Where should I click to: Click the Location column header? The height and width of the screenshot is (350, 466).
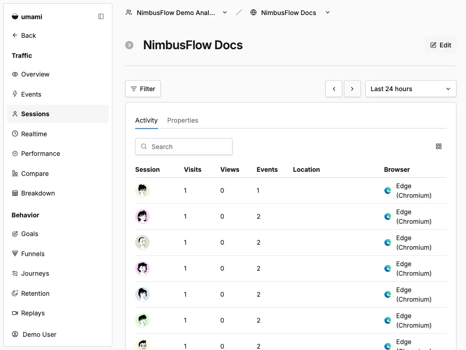click(x=306, y=170)
